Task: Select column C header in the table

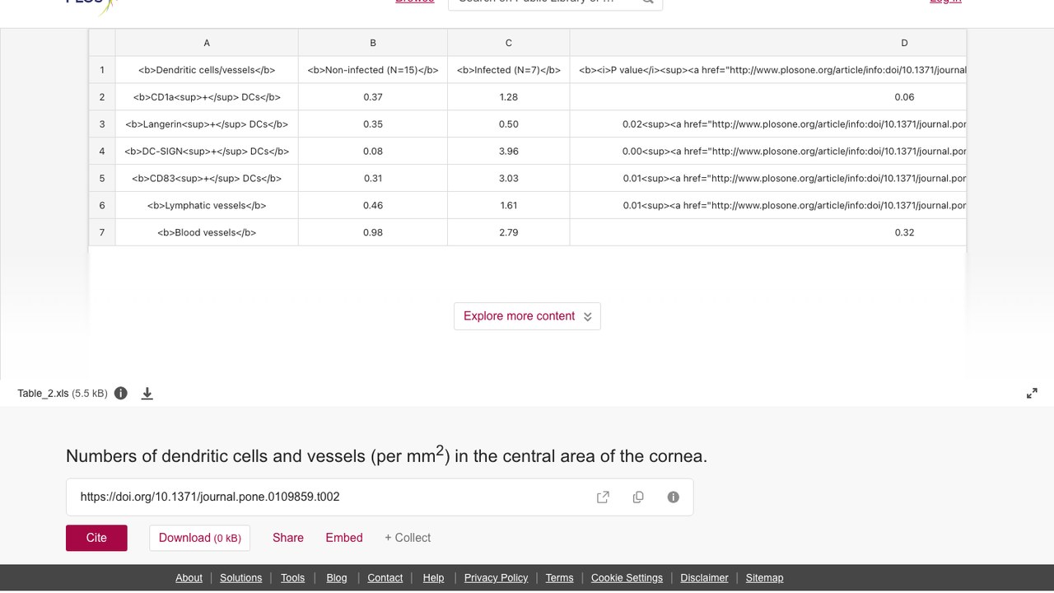Action: pyautogui.click(x=509, y=43)
